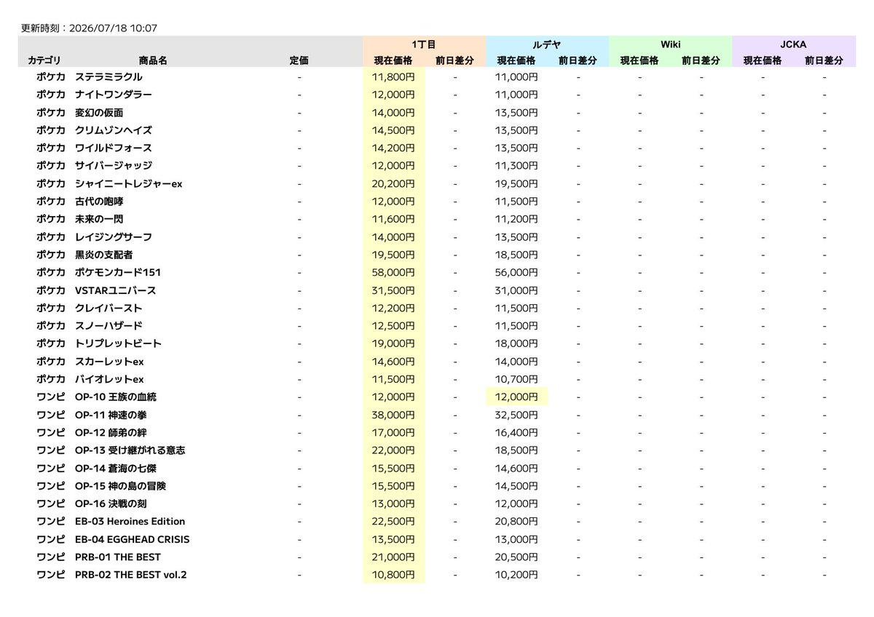Viewport: 874px width, 617px height.
Task: Select the product OP-14 蒼海の七傑
Action: [116, 469]
